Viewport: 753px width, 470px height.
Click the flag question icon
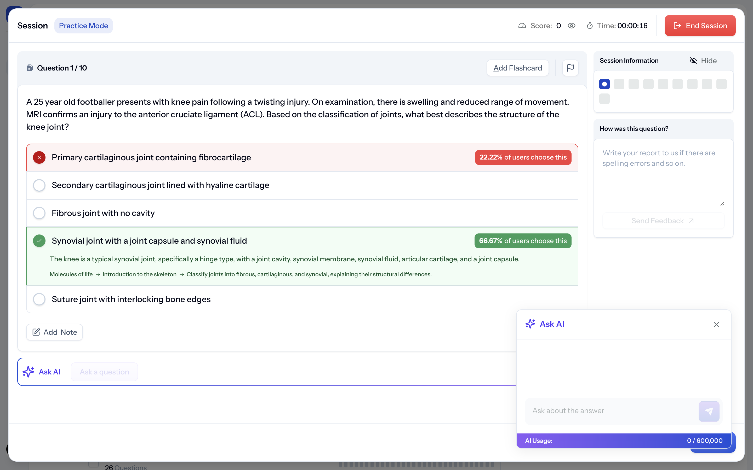(570, 68)
